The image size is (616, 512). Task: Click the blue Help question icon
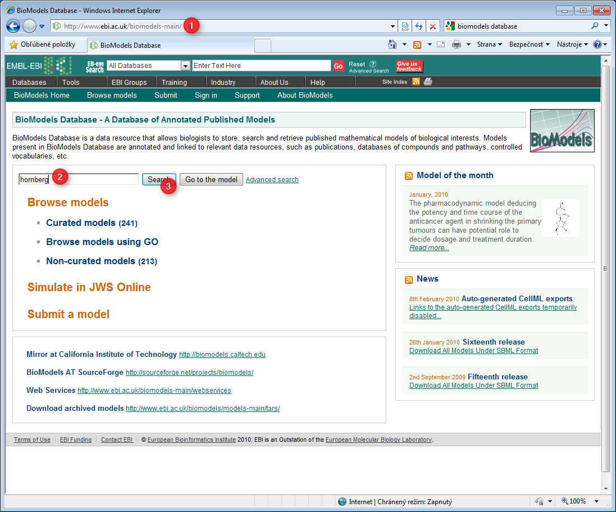(x=597, y=44)
